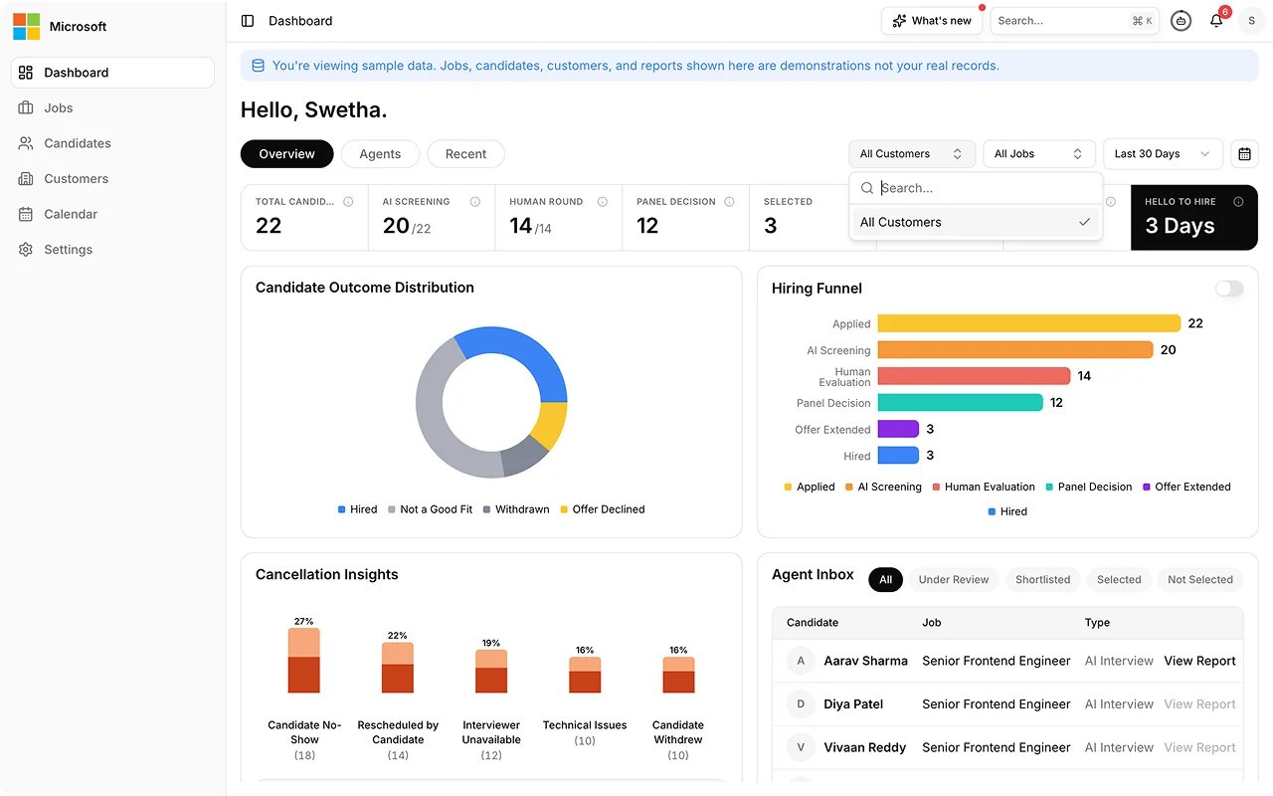The width and height of the screenshot is (1273, 796).
Task: Click the avatar A beside Aarav Sharma
Action: [801, 661]
